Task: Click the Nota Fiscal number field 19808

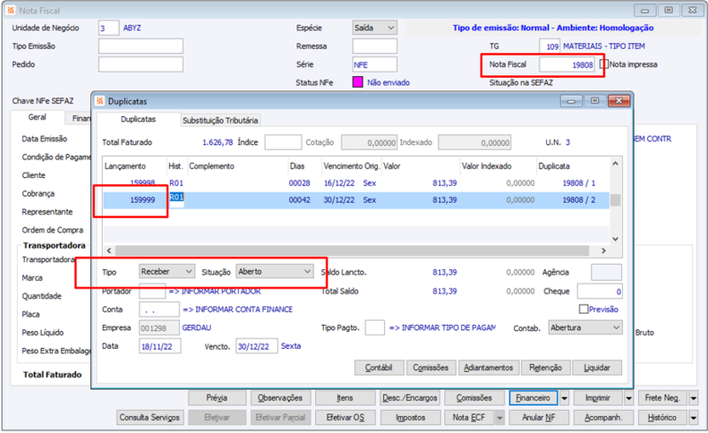Action: 567,65
